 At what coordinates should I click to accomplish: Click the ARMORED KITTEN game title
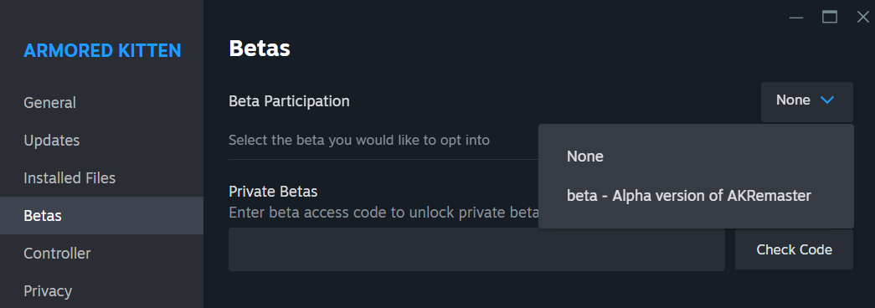click(x=102, y=51)
